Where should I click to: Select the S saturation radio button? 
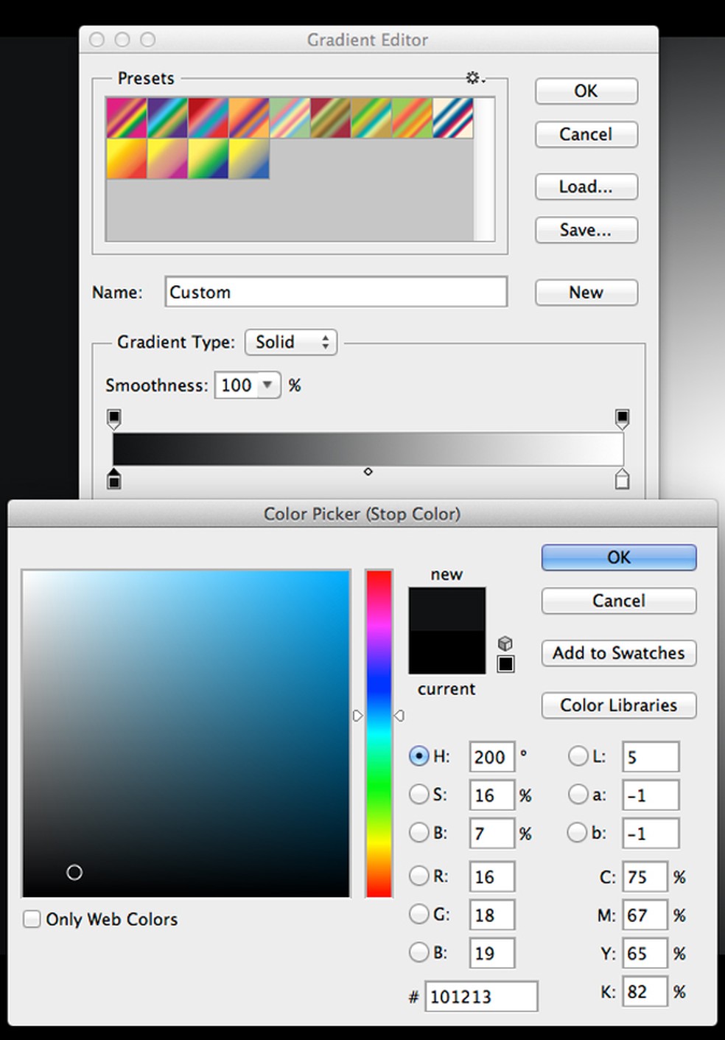418,795
